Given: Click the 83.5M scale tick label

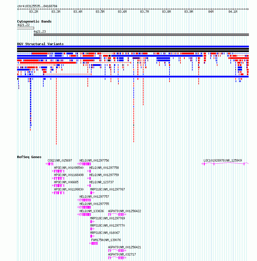Looking at the screenshot, I should point(100,12).
